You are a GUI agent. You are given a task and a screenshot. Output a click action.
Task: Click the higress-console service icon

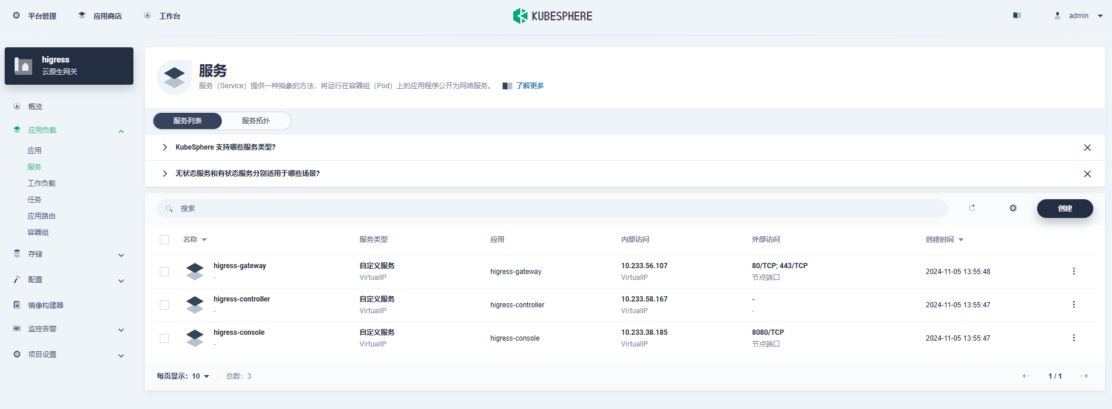pos(195,338)
